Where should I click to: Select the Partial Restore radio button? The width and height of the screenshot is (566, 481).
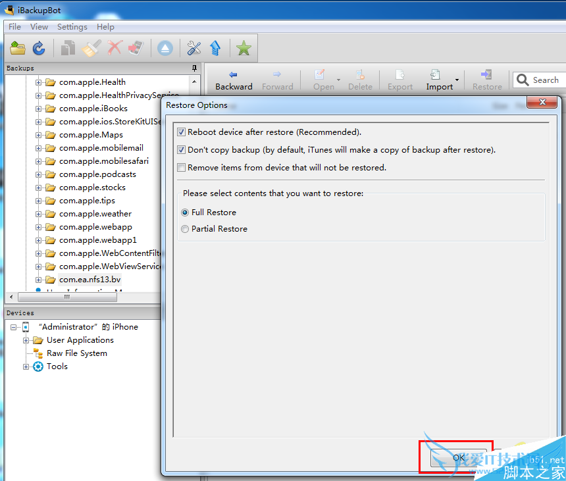coord(185,229)
